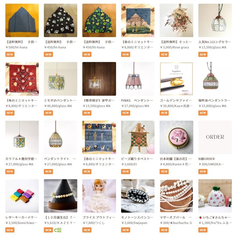
Task: Open the ￥3,000/Rose grass price link
Action: click(x=174, y=47)
